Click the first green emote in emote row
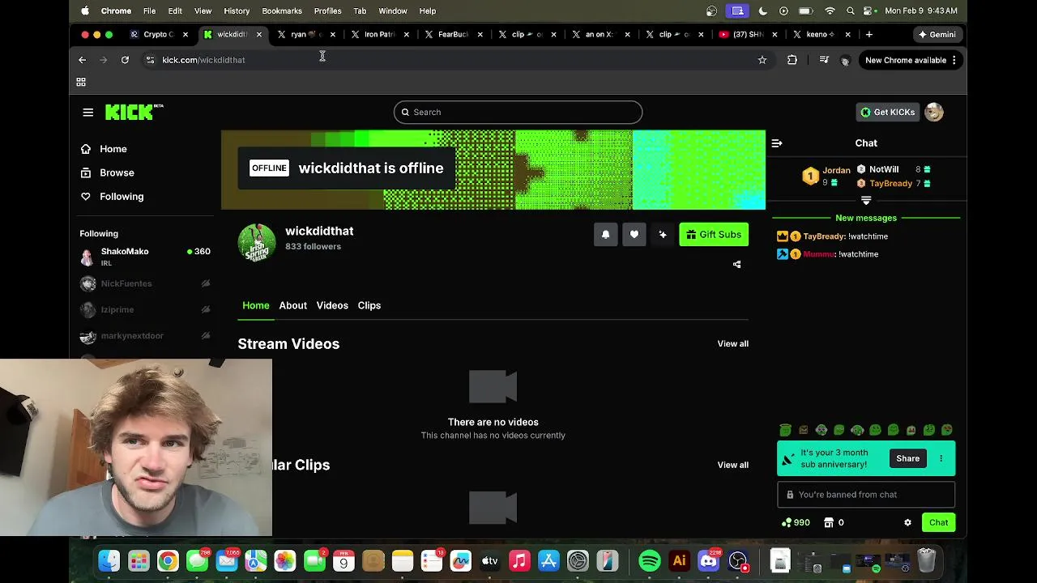The width and height of the screenshot is (1037, 583). pyautogui.click(x=785, y=430)
